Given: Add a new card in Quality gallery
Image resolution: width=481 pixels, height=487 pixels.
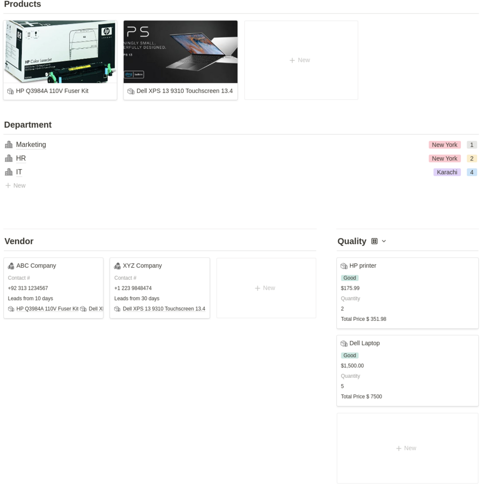Looking at the screenshot, I should [407, 448].
